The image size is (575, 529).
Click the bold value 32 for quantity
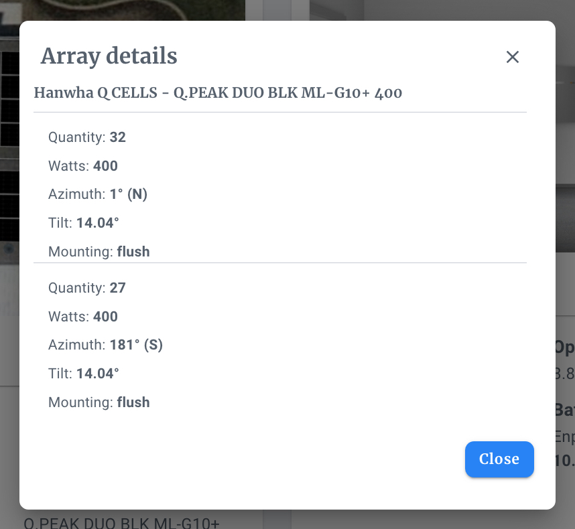coord(118,137)
